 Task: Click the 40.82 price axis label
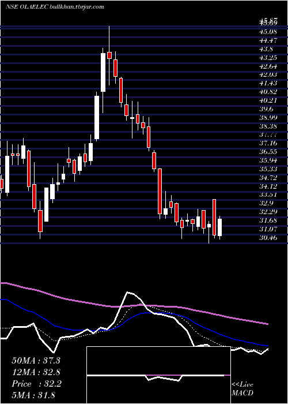click(269, 92)
